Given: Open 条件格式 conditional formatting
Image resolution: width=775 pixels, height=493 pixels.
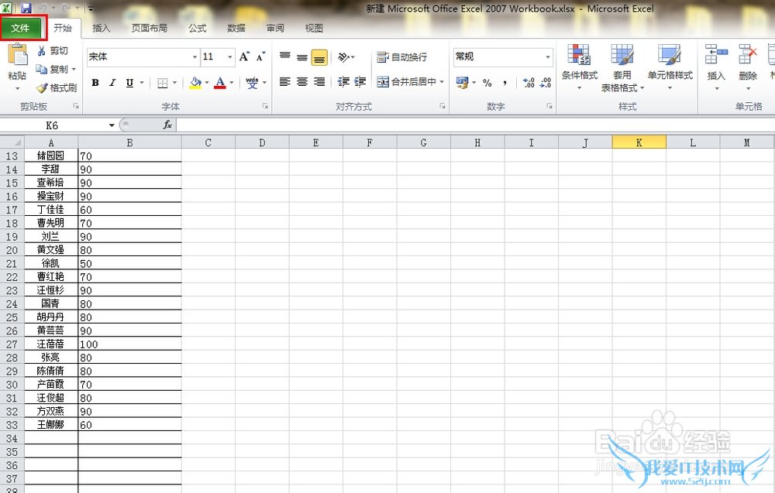Looking at the screenshot, I should click(x=579, y=67).
